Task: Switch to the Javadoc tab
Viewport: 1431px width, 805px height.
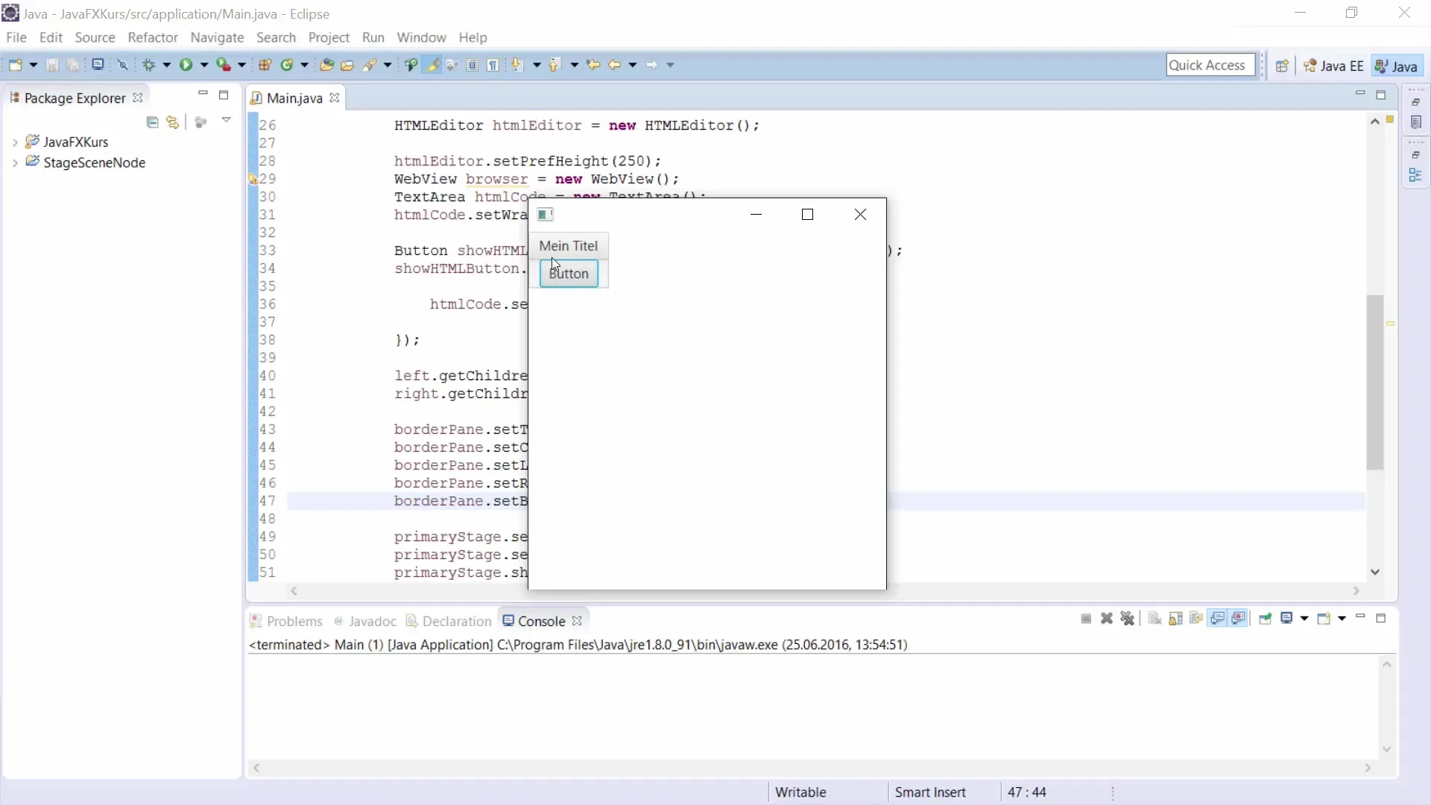Action: [x=365, y=621]
